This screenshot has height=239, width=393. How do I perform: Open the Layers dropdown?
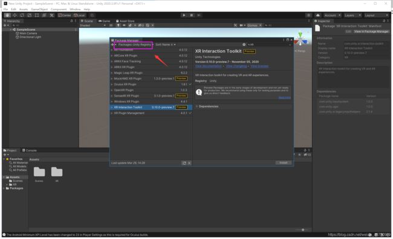pos(352,15)
